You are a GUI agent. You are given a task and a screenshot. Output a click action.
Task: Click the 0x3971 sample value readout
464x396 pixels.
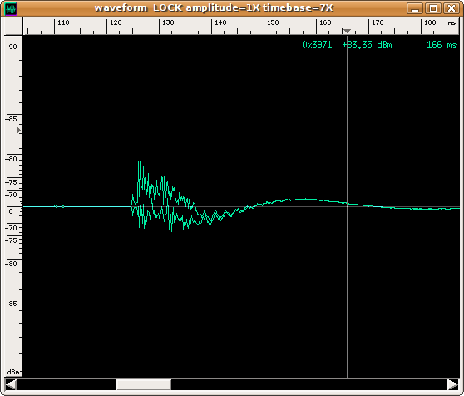point(317,45)
